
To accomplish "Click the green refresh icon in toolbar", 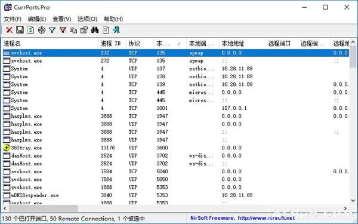I will [30, 30].
